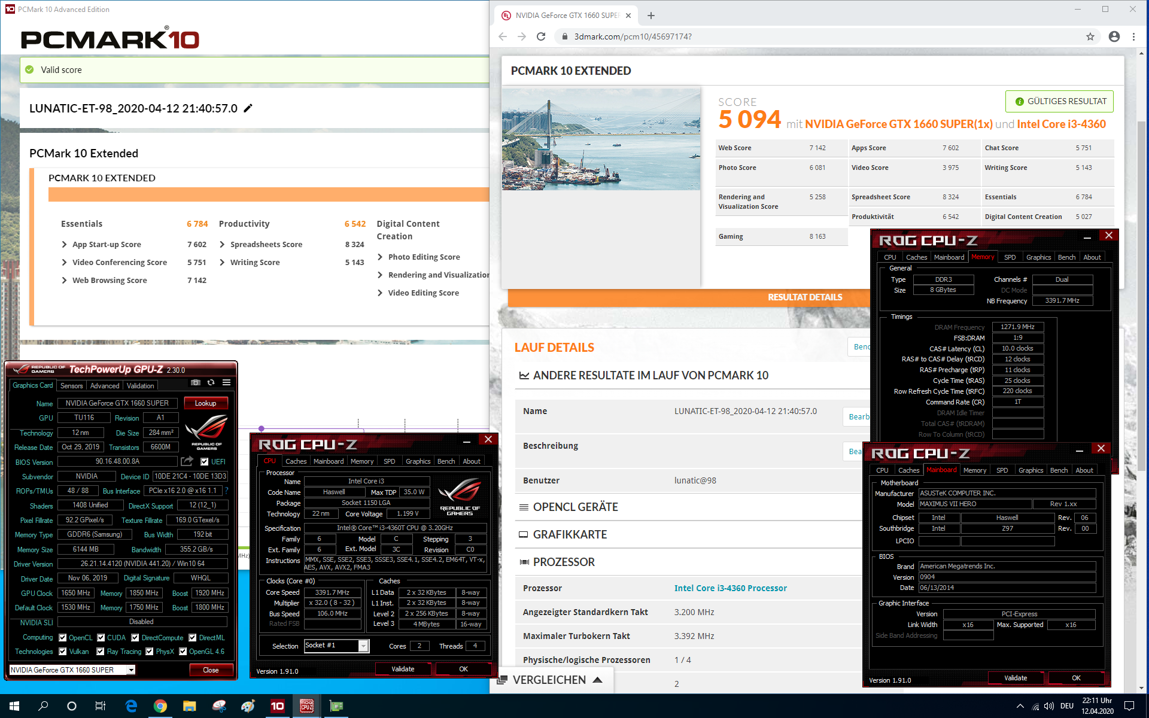The width and height of the screenshot is (1149, 718).
Task: Open the Chrome profile icon
Action: click(1114, 36)
